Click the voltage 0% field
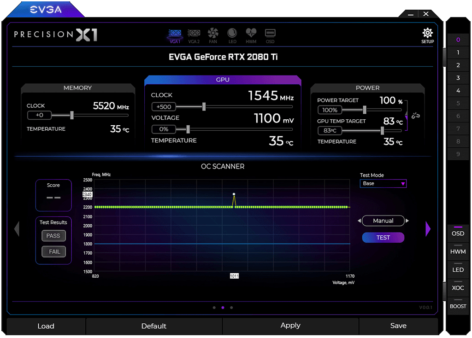 click(164, 129)
